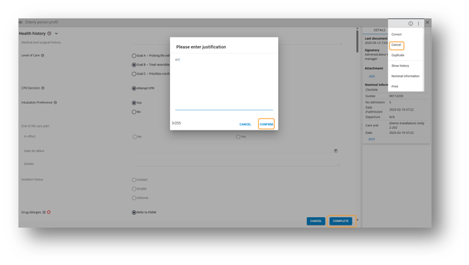Viewport: 469px width, 265px height.
Task: Click the calendar icon for Date de début
Action: tap(336, 151)
